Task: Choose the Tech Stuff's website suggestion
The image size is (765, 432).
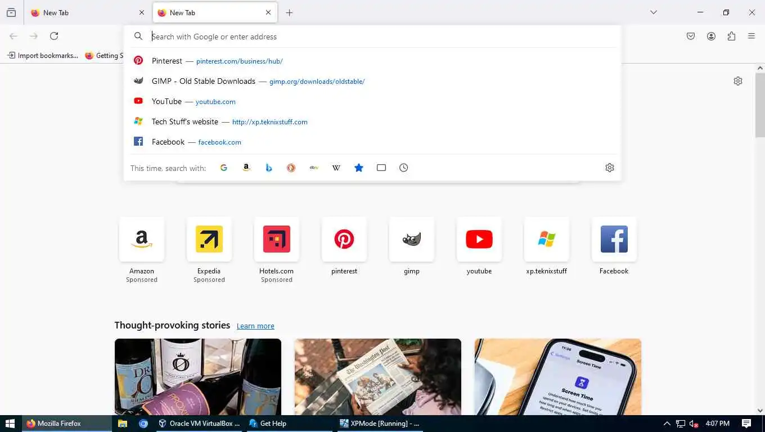Action: pos(372,121)
